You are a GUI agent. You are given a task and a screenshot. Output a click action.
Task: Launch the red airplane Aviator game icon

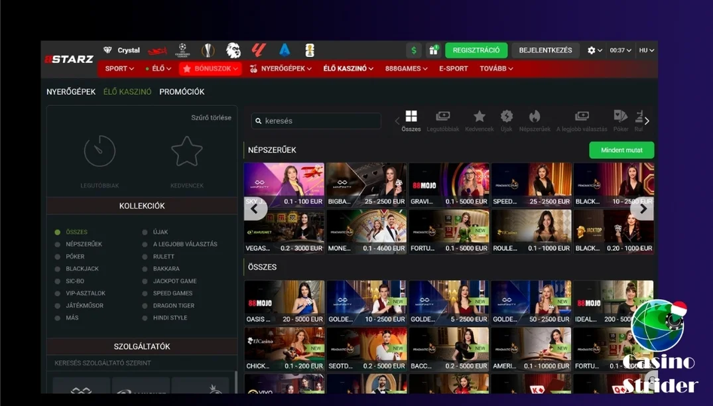157,50
